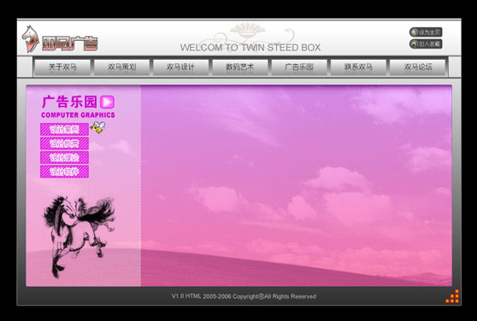Select the 广告乐园 navigation item
477x321 pixels.
299,67
